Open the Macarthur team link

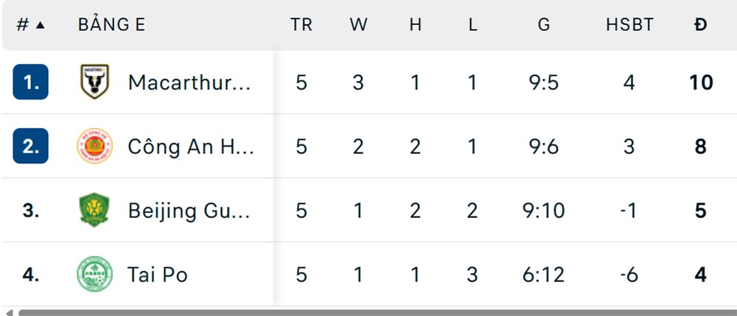point(189,82)
